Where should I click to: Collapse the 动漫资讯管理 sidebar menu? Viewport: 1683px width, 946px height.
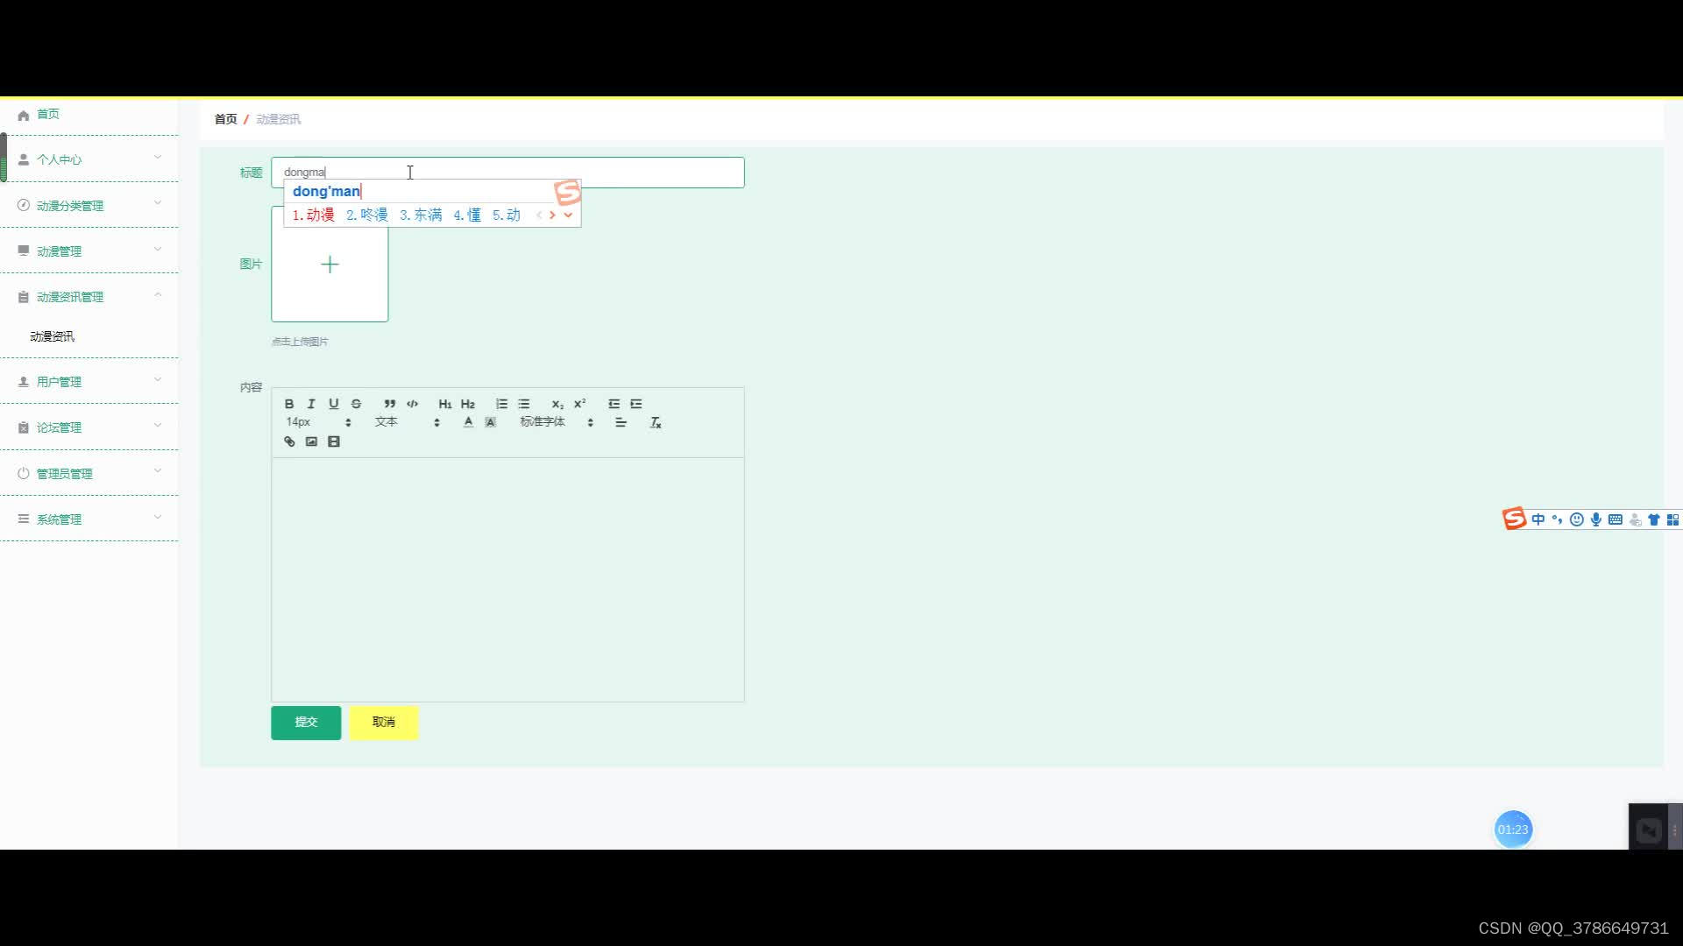click(89, 297)
